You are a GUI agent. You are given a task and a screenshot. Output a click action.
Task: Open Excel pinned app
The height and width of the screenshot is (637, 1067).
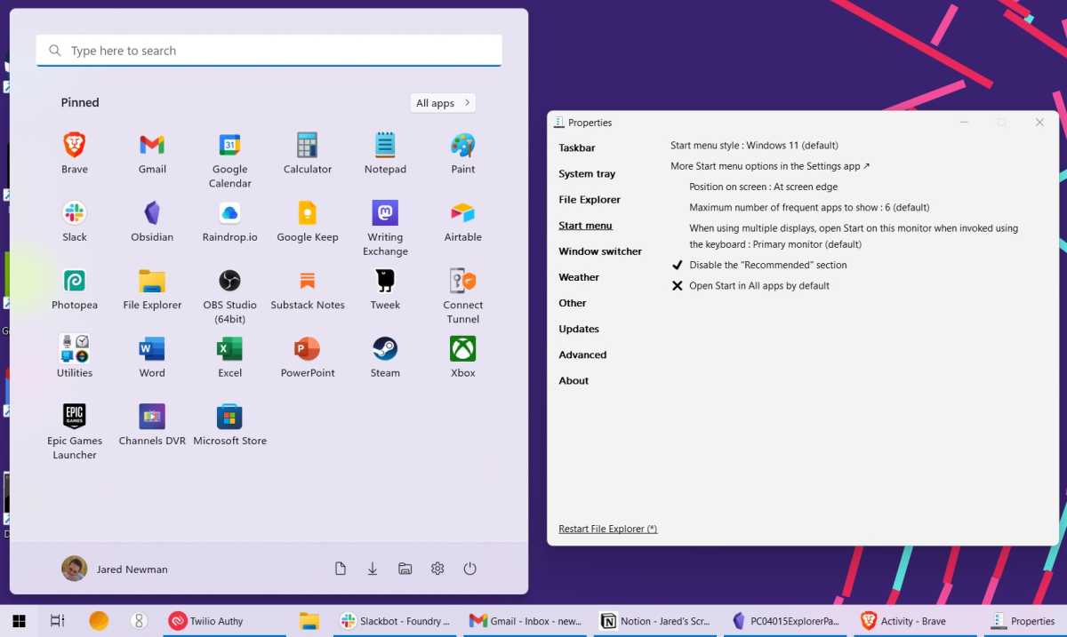(229, 357)
